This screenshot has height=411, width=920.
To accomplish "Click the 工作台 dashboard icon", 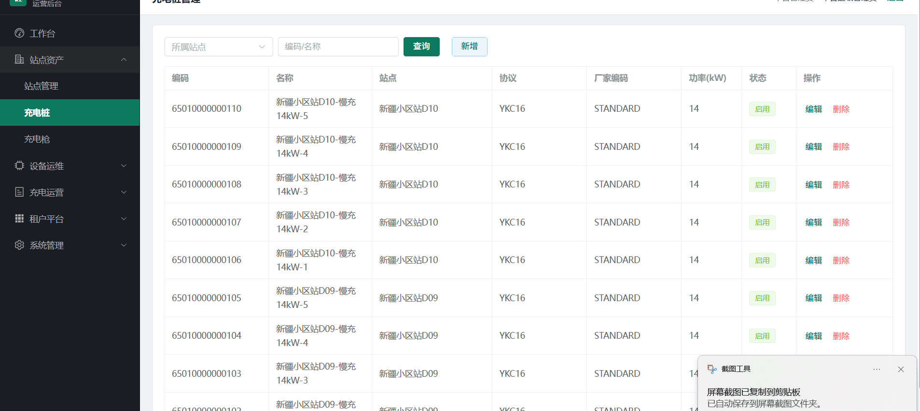I will point(19,33).
